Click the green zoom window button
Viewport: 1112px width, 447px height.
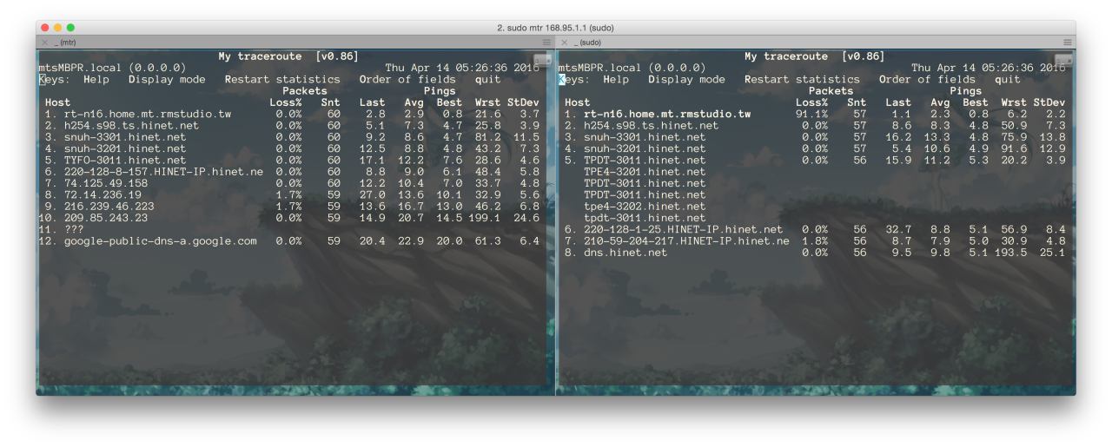point(70,28)
